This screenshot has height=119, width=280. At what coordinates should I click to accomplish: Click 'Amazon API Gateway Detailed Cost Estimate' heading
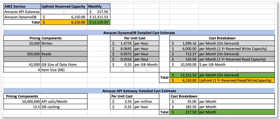point(139,91)
